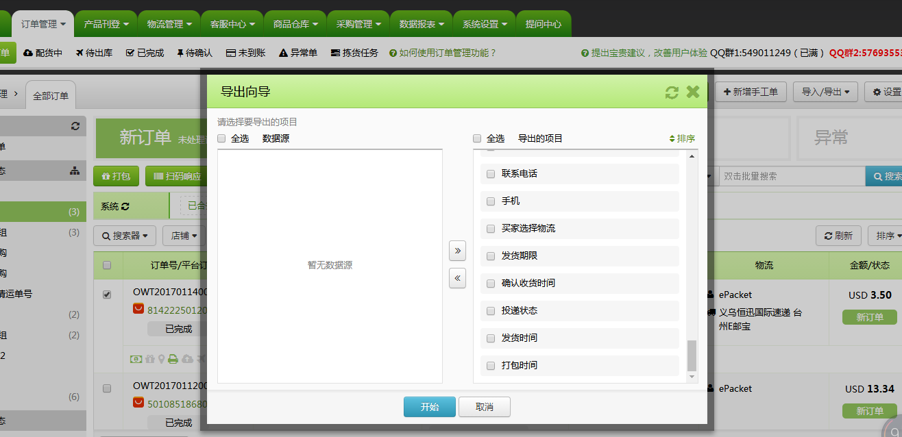
Task: Click the scrollbar down arrow in export items list
Action: point(692,377)
